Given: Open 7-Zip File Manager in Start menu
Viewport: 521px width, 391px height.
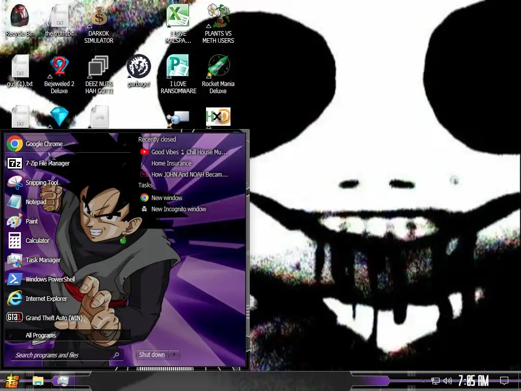Looking at the screenshot, I should [68, 163].
